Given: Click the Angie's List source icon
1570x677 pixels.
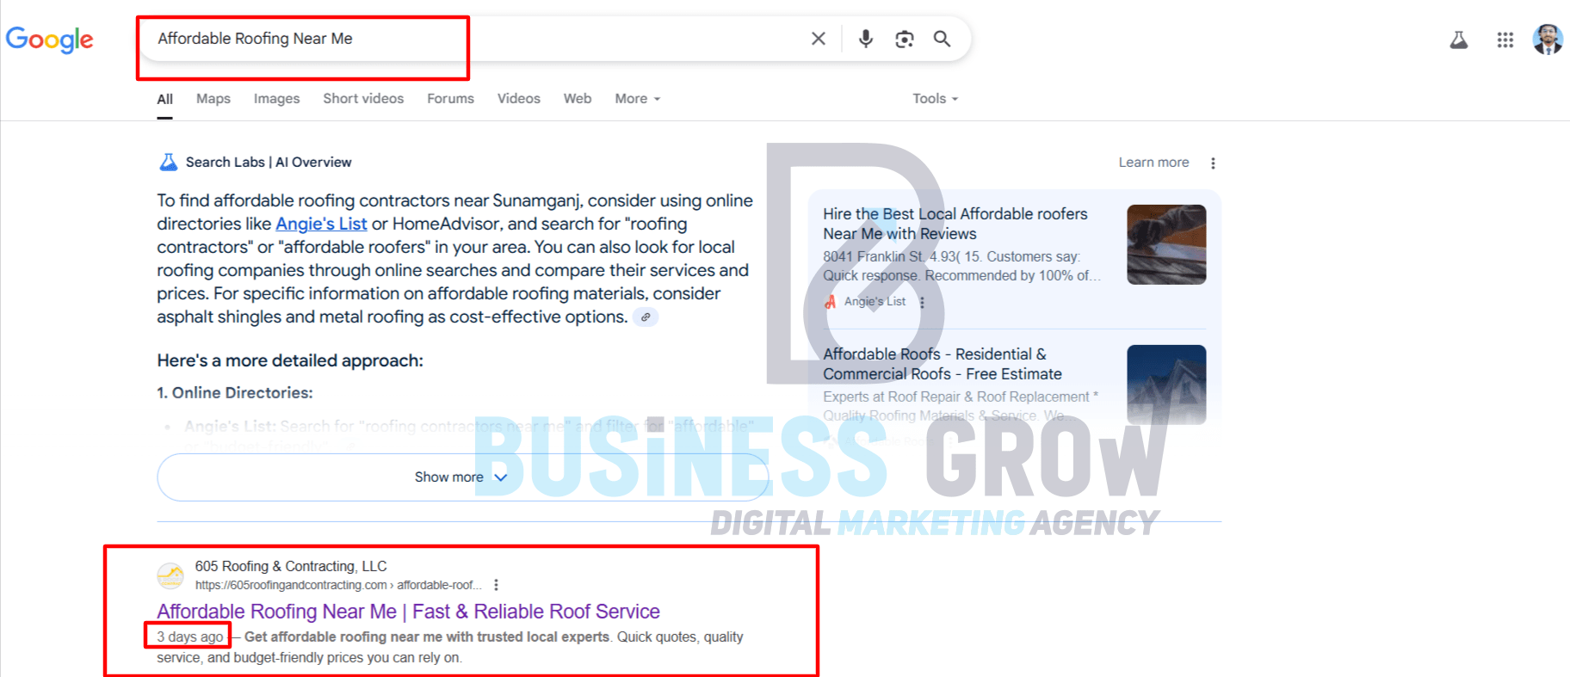Looking at the screenshot, I should 831,302.
